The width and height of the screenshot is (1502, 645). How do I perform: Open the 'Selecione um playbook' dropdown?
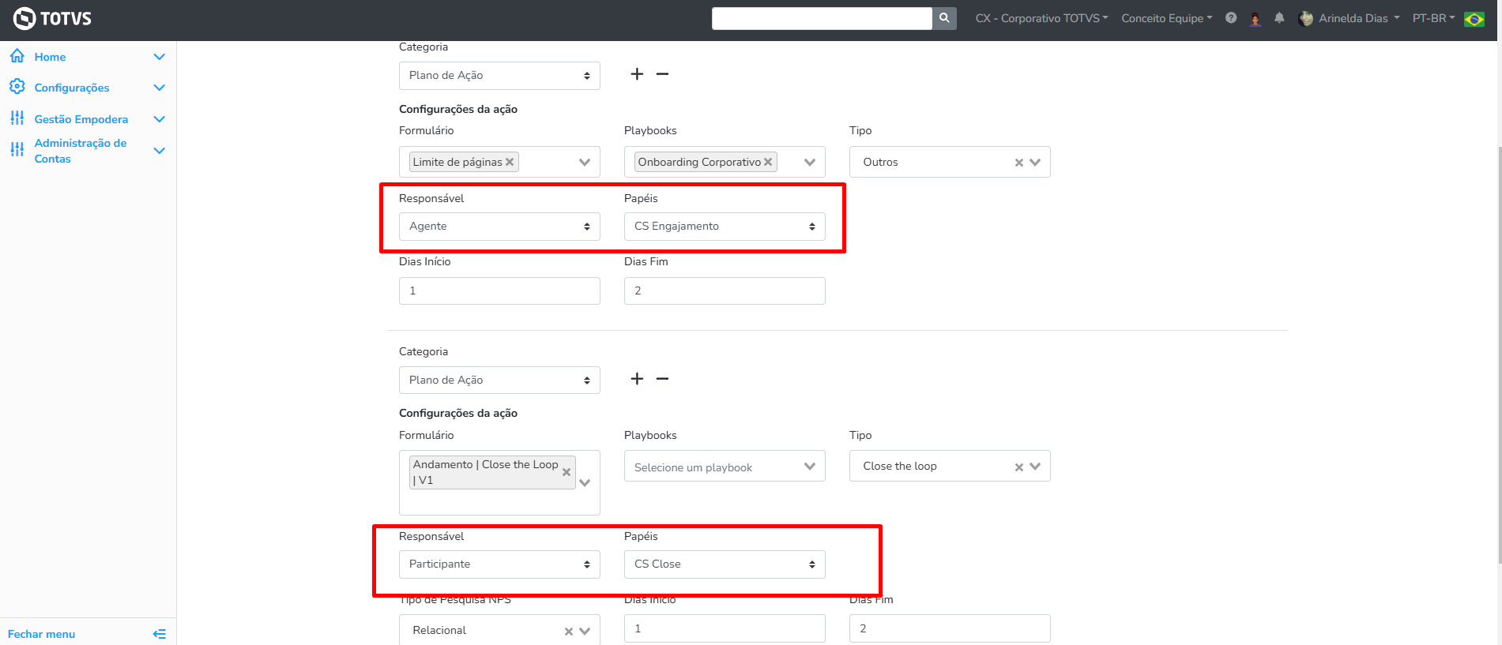725,467
